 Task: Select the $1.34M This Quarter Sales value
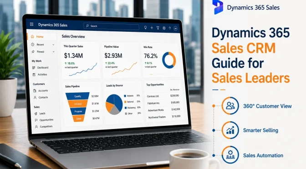tap(73, 56)
